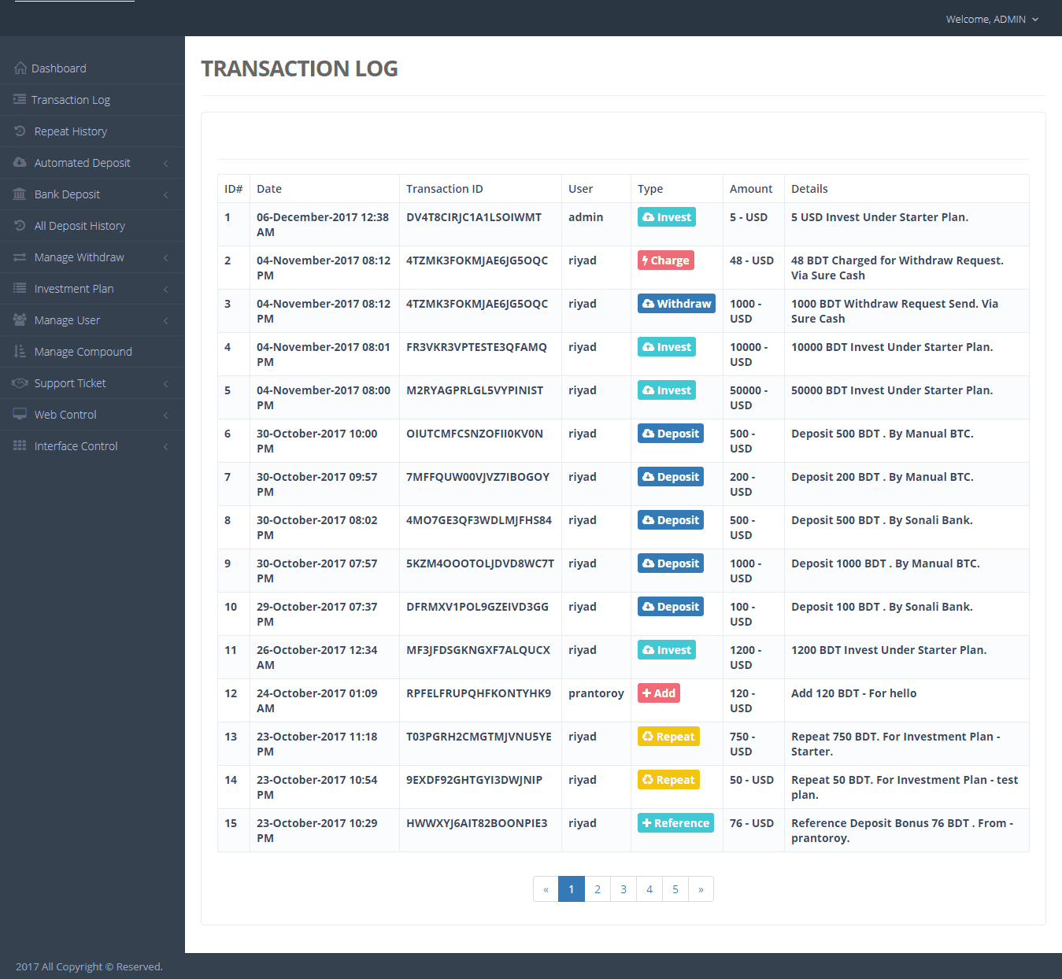Expand the Manage Withdraw submenu arrow

[165, 257]
